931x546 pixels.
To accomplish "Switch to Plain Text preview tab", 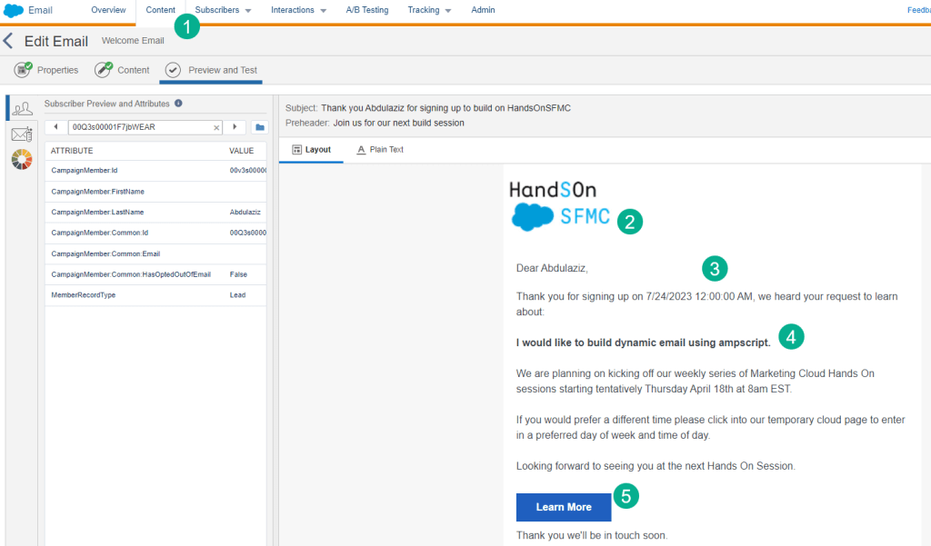I will 381,150.
